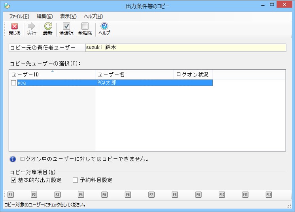
Task: Sort by the ユーザーID column header
Action: tap(51, 74)
